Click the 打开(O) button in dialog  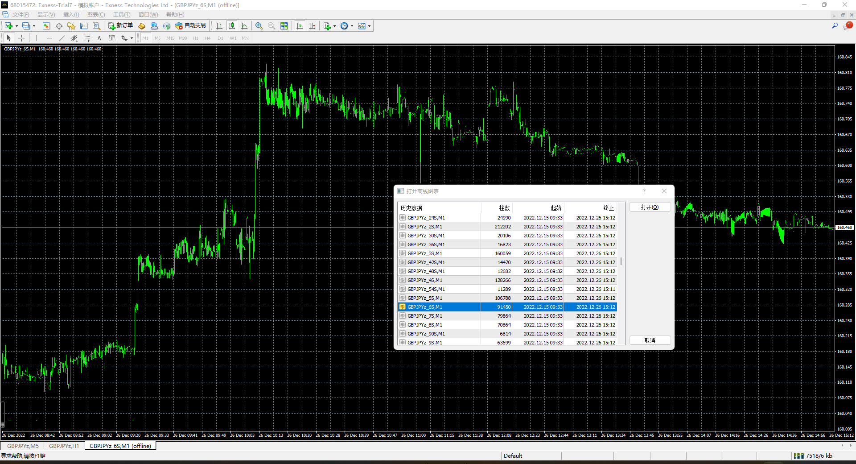click(x=650, y=207)
